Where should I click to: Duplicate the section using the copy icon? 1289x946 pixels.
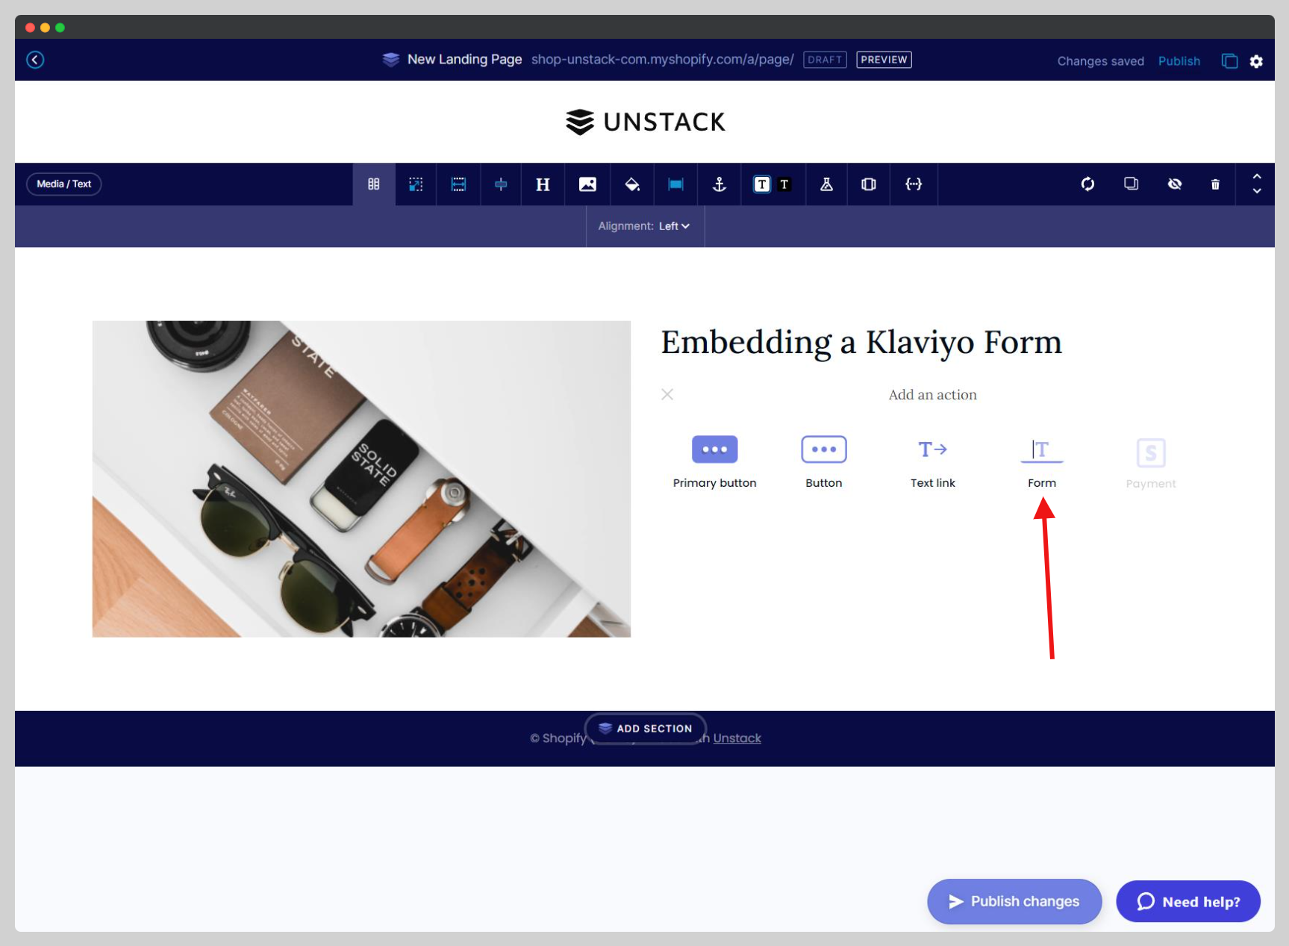pyautogui.click(x=1131, y=184)
